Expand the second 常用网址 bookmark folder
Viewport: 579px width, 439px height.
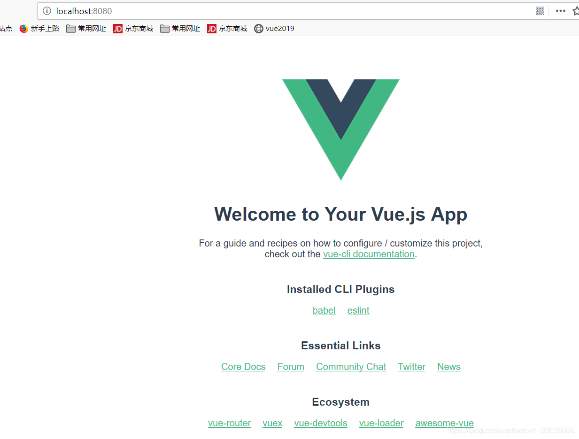(180, 29)
